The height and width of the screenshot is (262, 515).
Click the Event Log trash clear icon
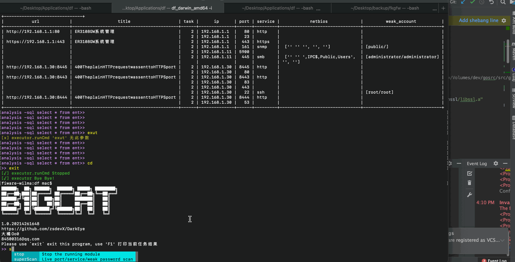point(469,183)
